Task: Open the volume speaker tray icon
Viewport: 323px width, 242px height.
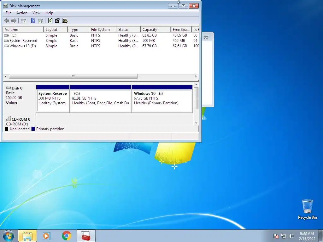Action: 291,236
